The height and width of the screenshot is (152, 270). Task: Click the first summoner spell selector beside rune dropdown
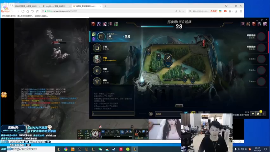pos(186,113)
